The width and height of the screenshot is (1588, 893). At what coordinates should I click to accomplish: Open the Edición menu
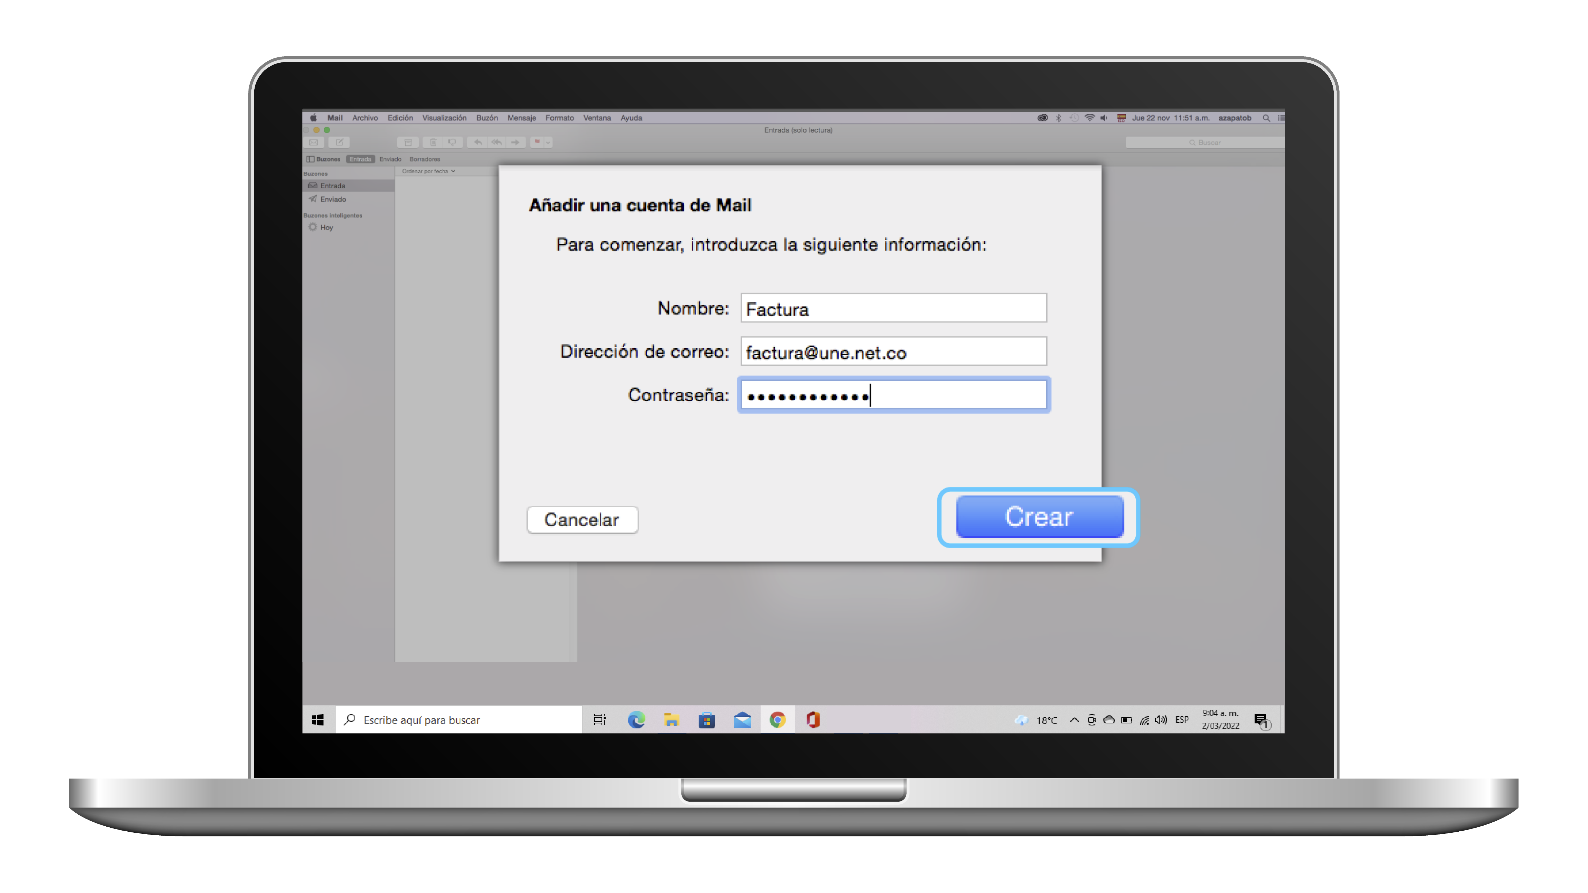coord(400,118)
